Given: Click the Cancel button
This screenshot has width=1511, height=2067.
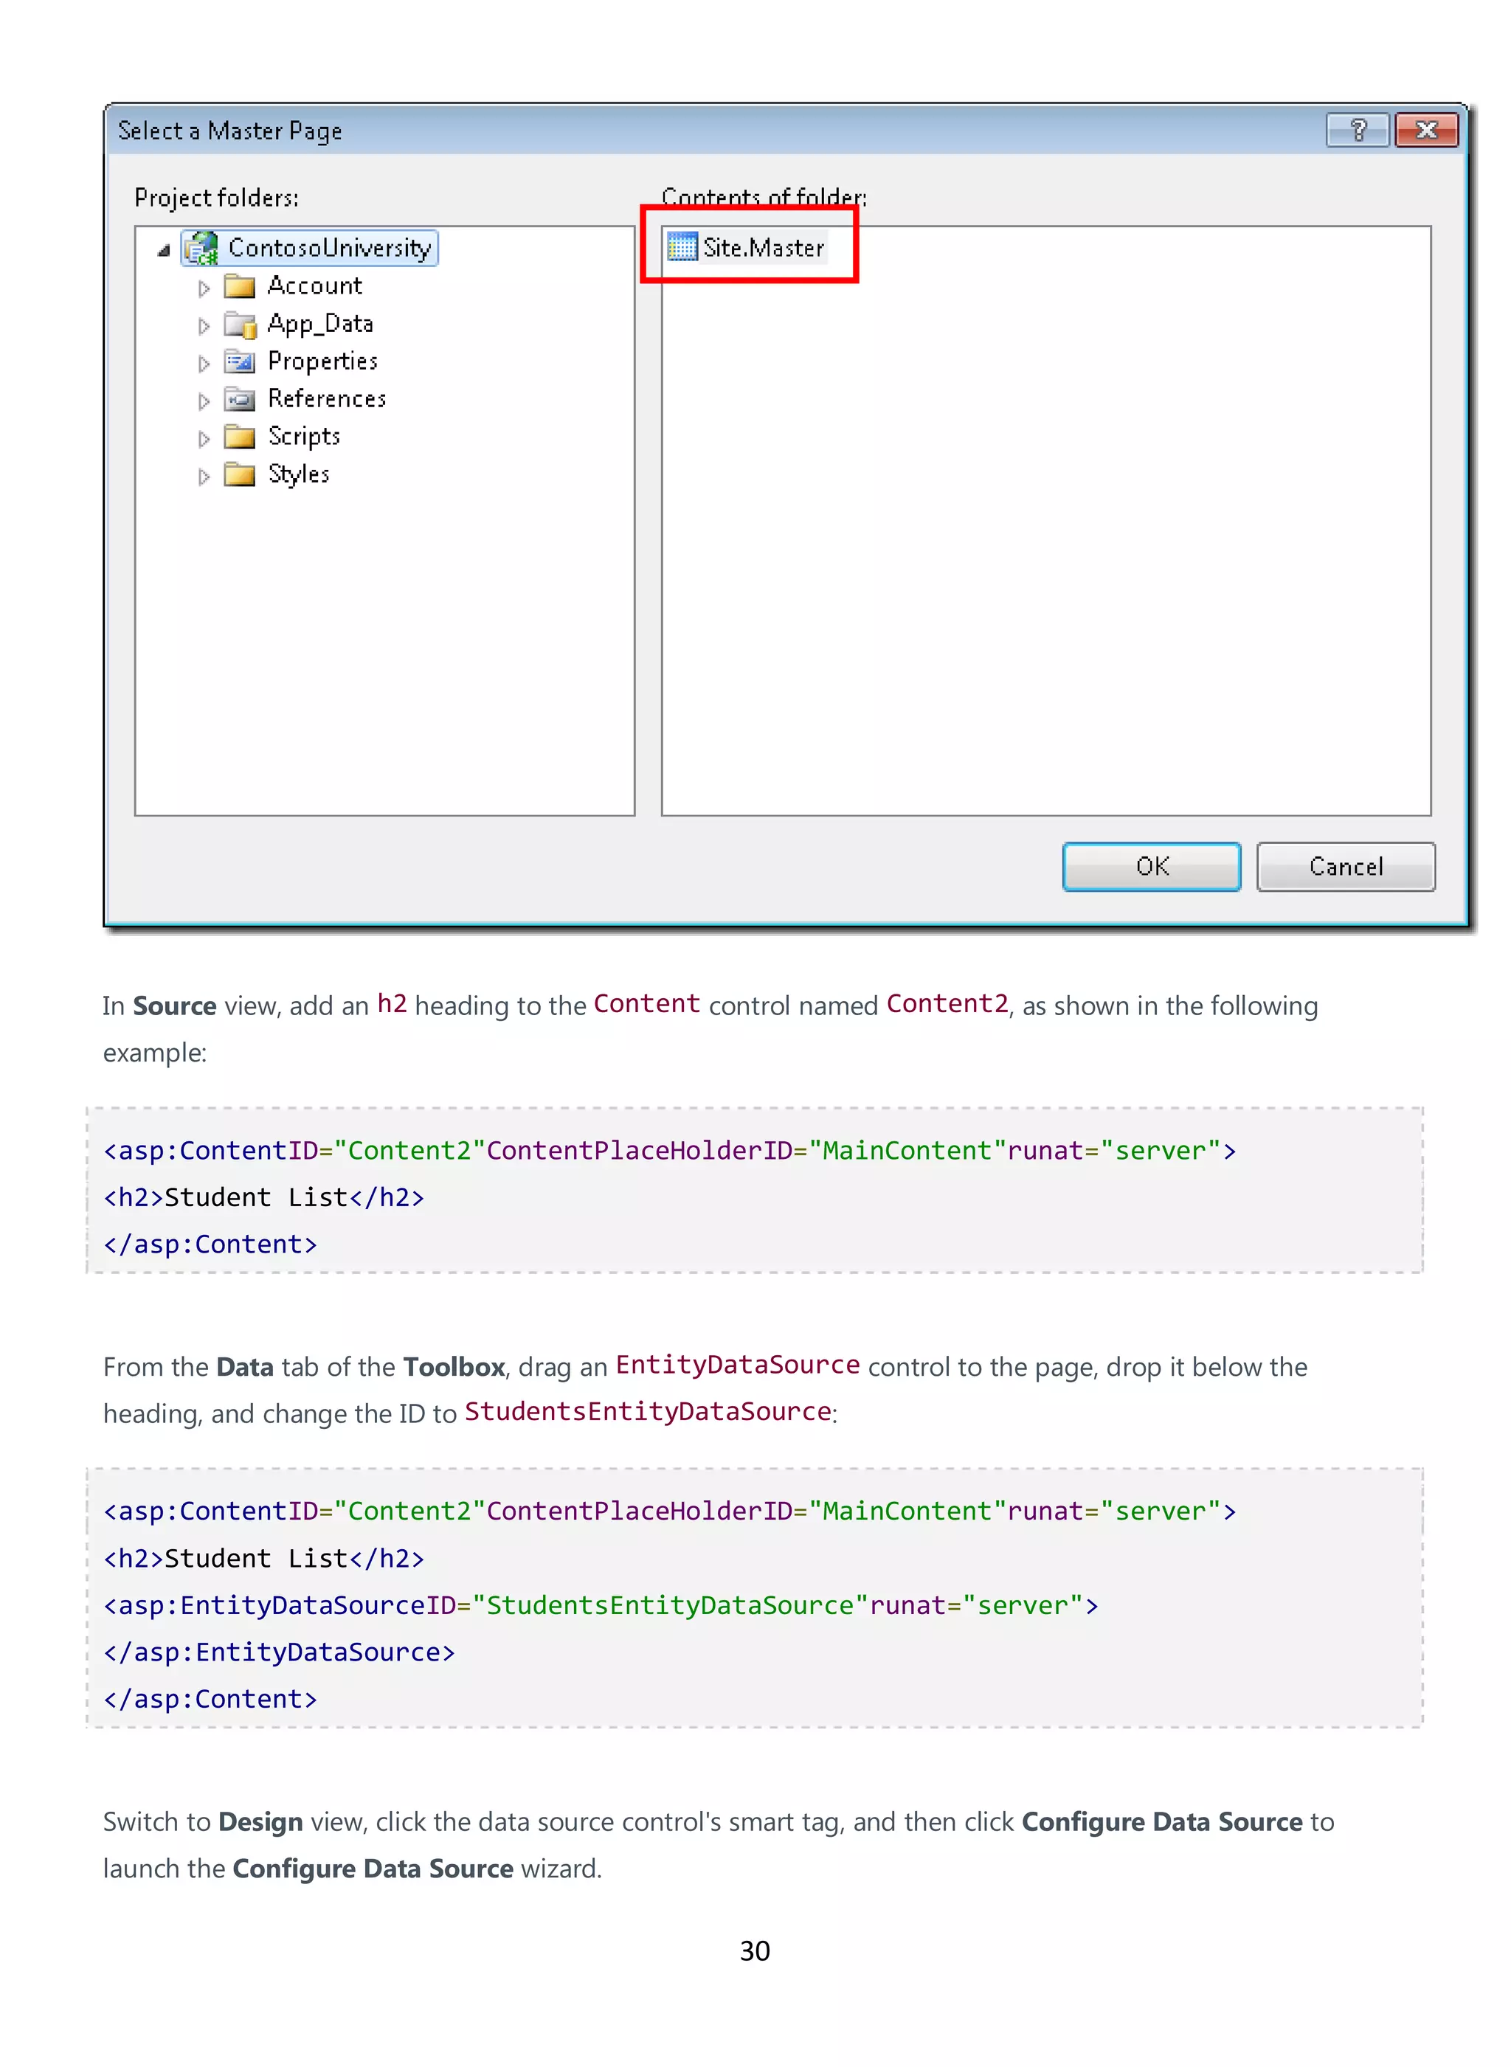Looking at the screenshot, I should [x=1346, y=866].
